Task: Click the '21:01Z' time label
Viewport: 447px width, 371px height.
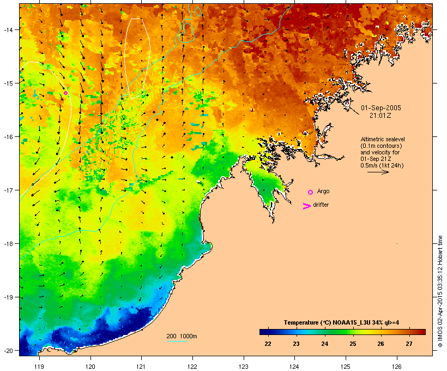Action: coord(380,116)
